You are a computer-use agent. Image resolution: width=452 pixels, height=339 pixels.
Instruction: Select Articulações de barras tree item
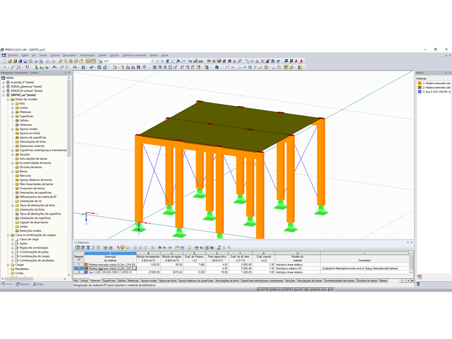(33, 159)
